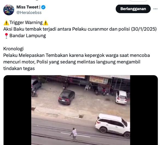This screenshot has height=145, width=160.
Task: Open the @Heraloebss handle link
Action: tap(29, 13)
